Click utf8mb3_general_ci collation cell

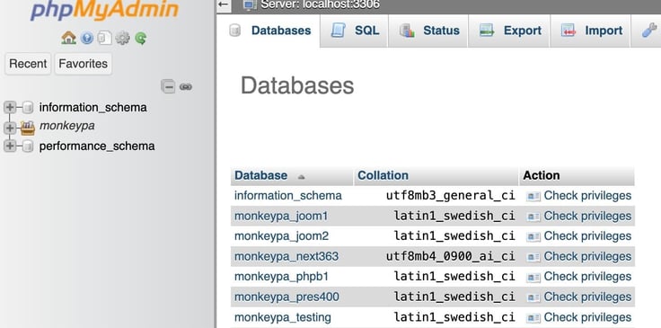coord(450,196)
